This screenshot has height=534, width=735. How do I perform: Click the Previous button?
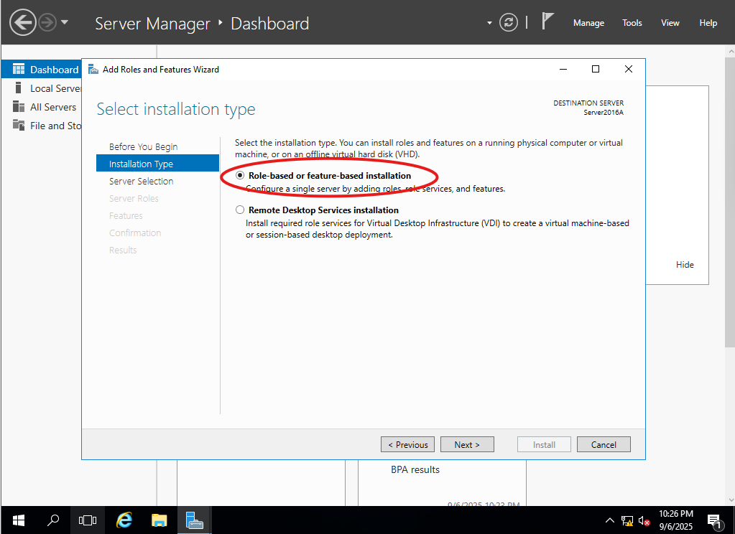coord(407,444)
